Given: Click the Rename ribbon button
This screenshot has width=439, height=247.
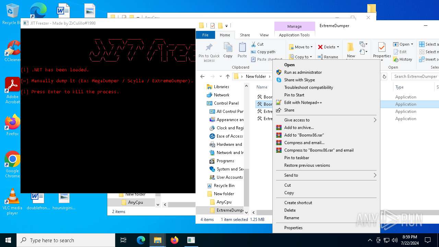Looking at the screenshot, I should tap(328, 57).
